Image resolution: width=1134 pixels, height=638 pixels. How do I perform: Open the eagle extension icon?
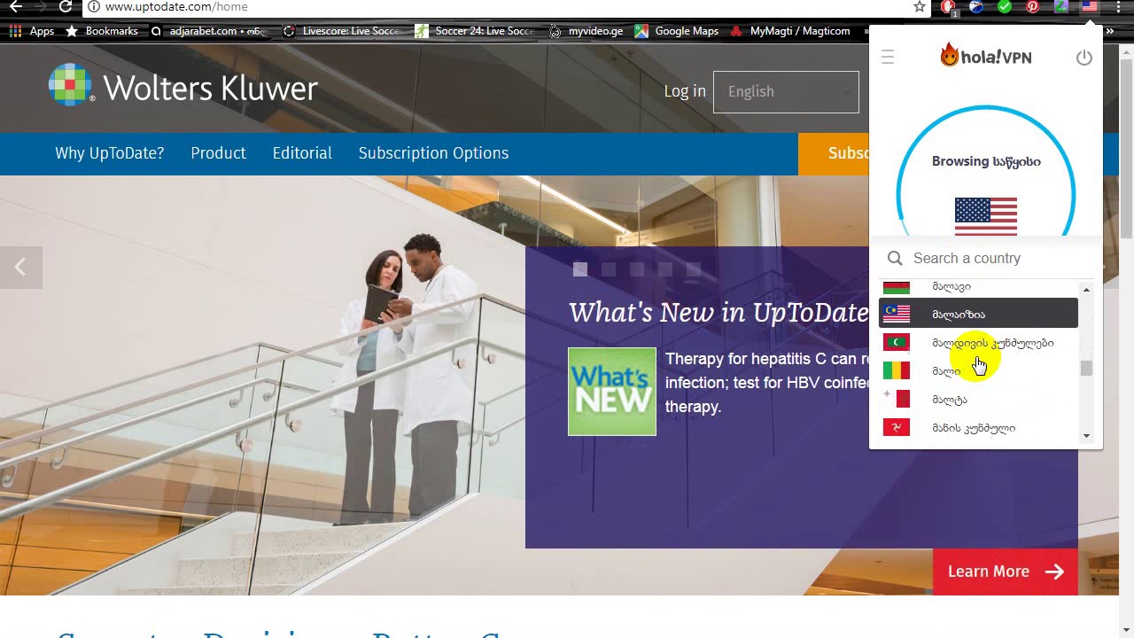click(976, 6)
